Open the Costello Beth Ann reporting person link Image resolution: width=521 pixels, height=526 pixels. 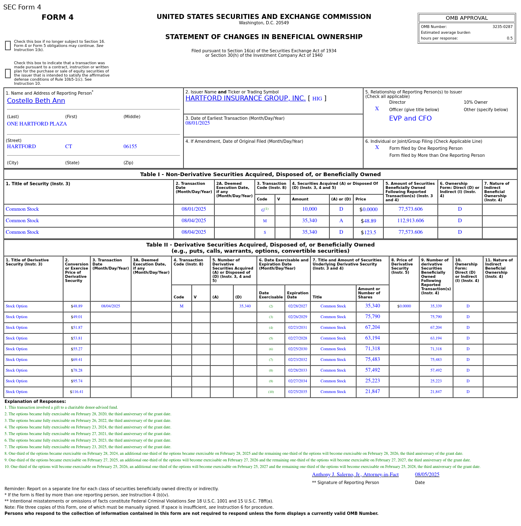[x=36, y=101]
